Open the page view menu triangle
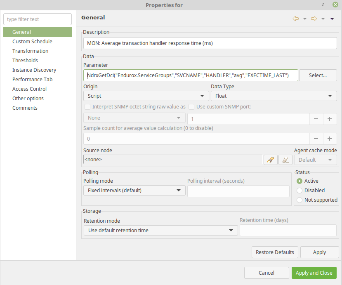Image resolution: width=342 pixels, height=285 pixels. [332, 19]
